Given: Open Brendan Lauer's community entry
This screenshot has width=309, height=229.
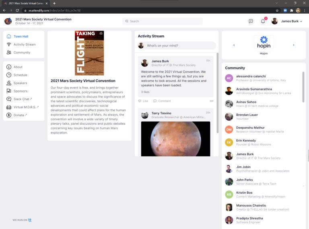Looking at the screenshot, I should [x=263, y=117].
